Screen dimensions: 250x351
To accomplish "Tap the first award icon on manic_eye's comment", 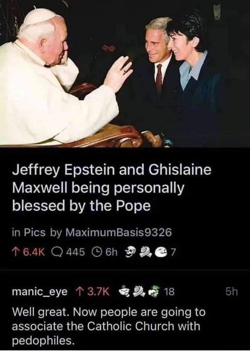I will (123, 291).
